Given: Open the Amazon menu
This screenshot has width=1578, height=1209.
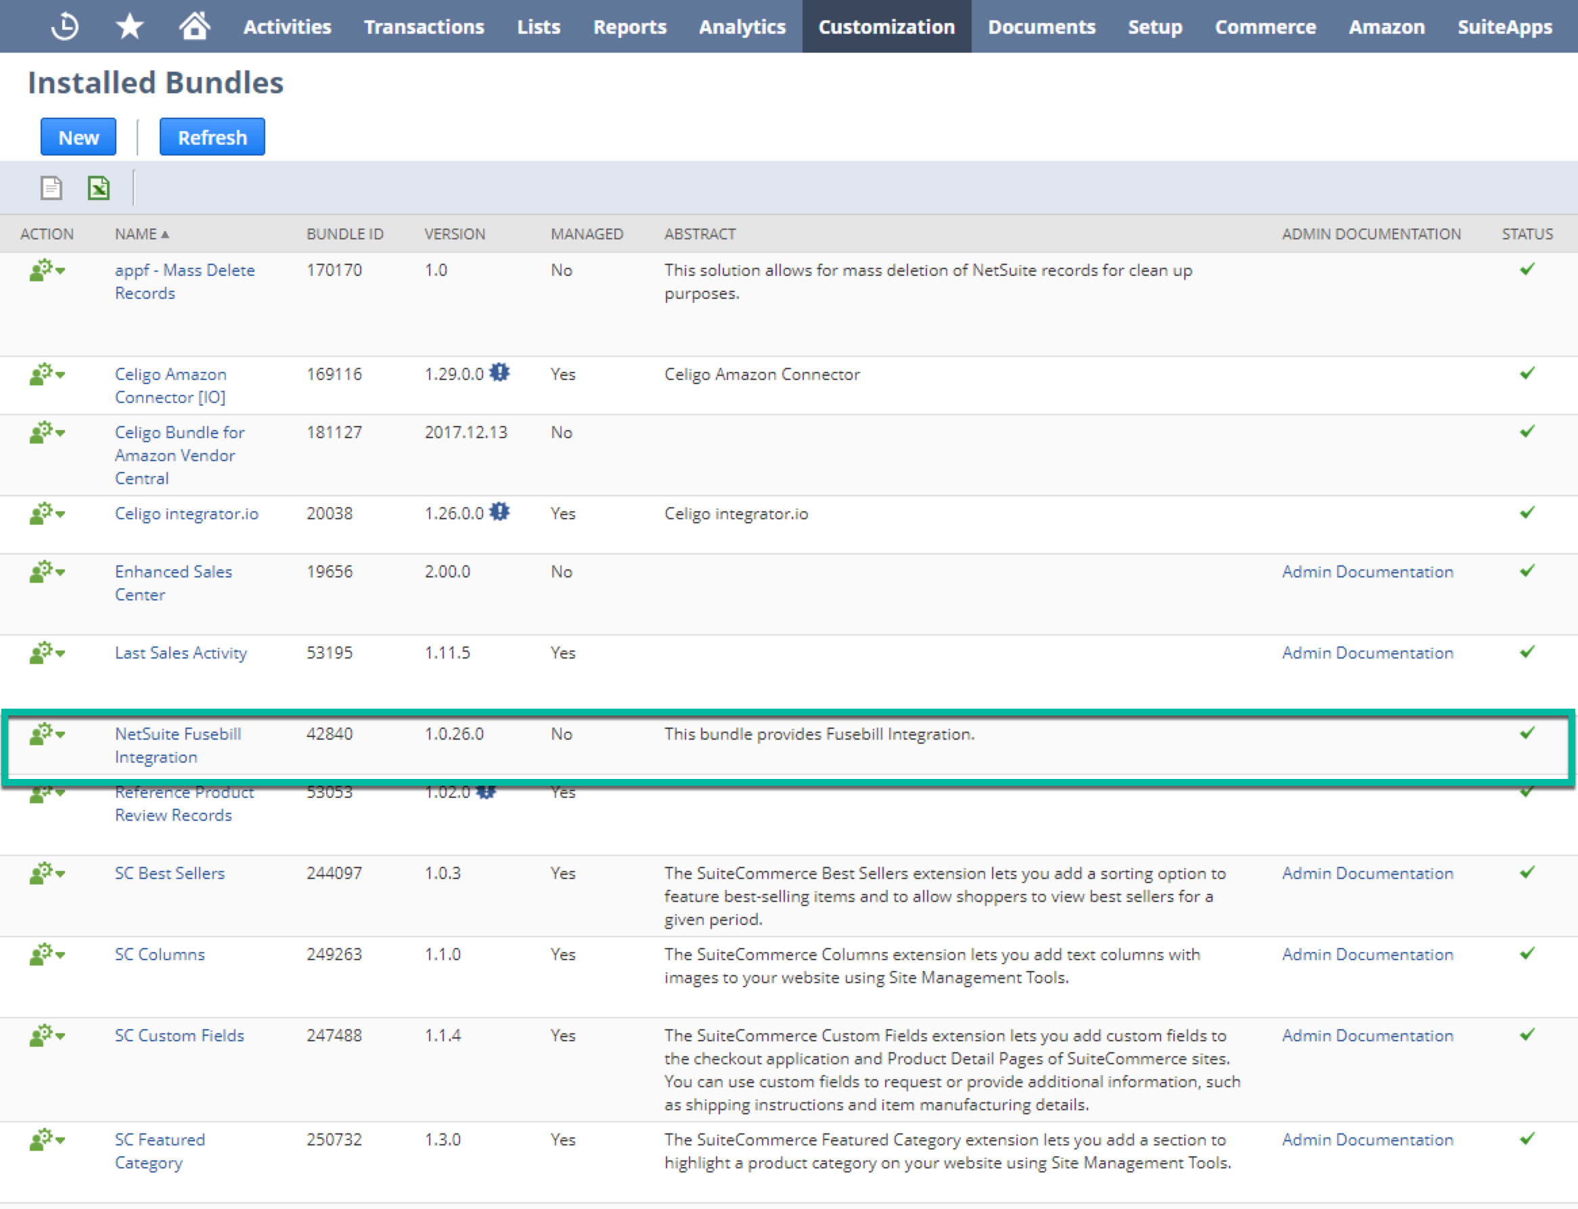Looking at the screenshot, I should click(x=1387, y=26).
